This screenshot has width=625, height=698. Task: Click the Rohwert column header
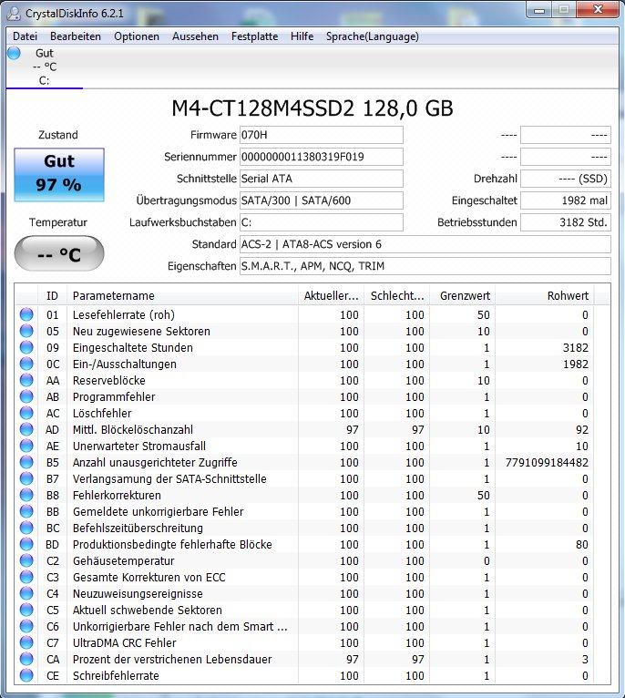click(545, 295)
